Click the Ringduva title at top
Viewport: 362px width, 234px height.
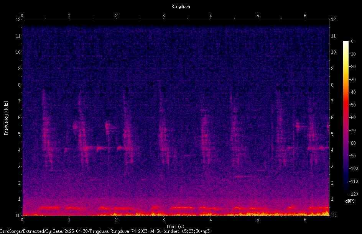coord(181,7)
